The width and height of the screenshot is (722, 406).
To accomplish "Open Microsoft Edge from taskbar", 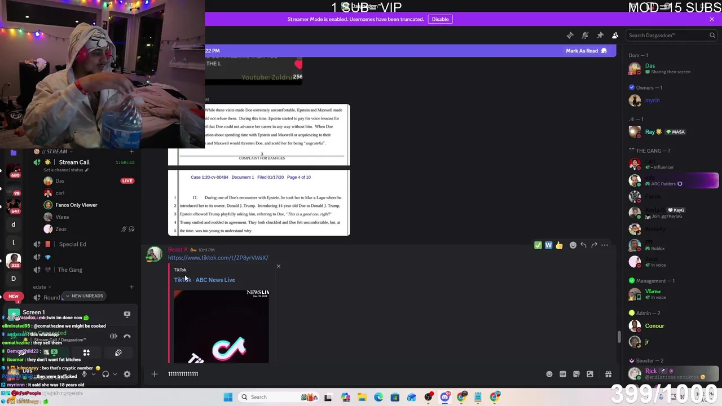I will pos(378,397).
